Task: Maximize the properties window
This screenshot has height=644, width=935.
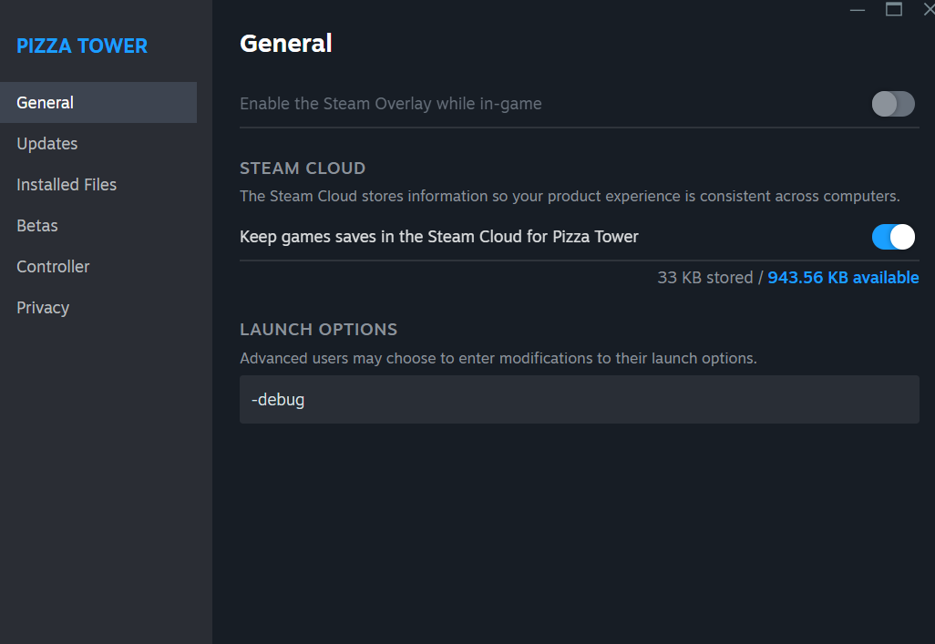Action: (894, 9)
